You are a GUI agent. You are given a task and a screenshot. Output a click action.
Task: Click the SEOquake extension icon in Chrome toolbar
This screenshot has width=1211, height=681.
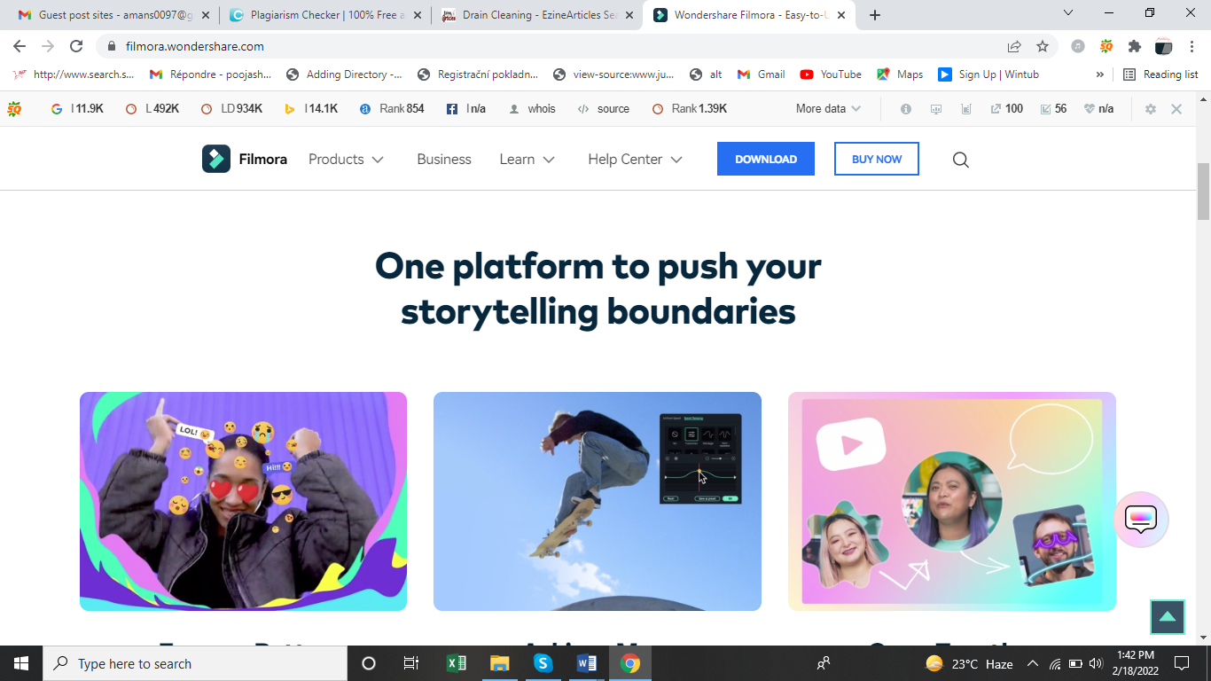(x=1106, y=46)
